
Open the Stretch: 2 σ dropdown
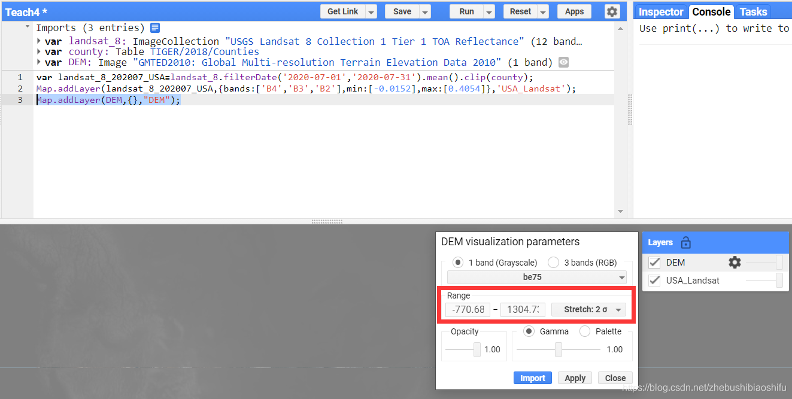(x=588, y=309)
